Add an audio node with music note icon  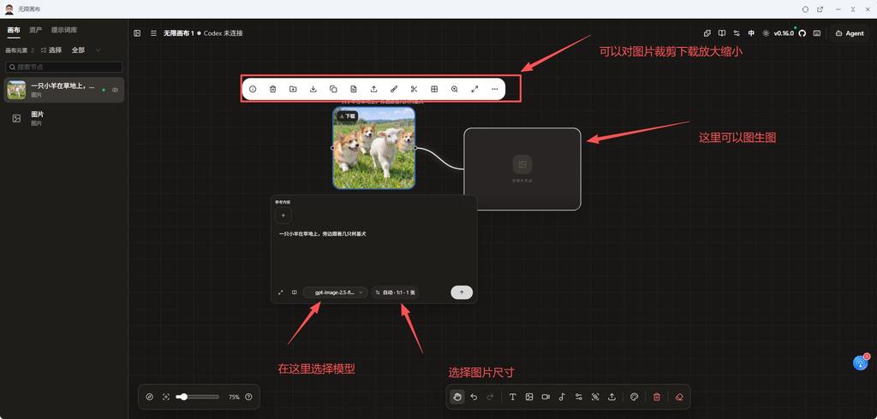pos(562,397)
